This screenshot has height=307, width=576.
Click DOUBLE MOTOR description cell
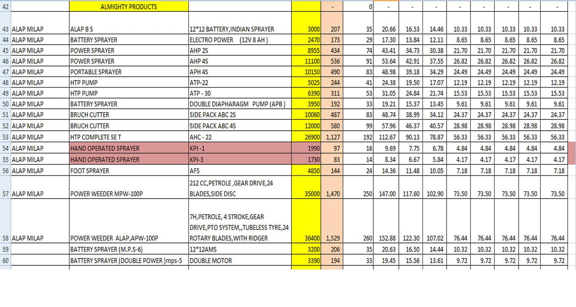tap(240, 261)
